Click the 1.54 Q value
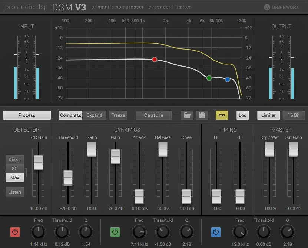Viewport: 308px width, 248px height. tap(86, 244)
